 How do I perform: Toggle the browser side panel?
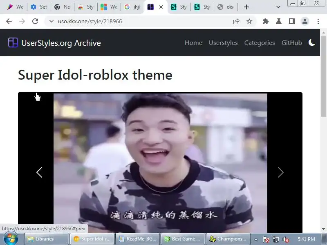292,21
